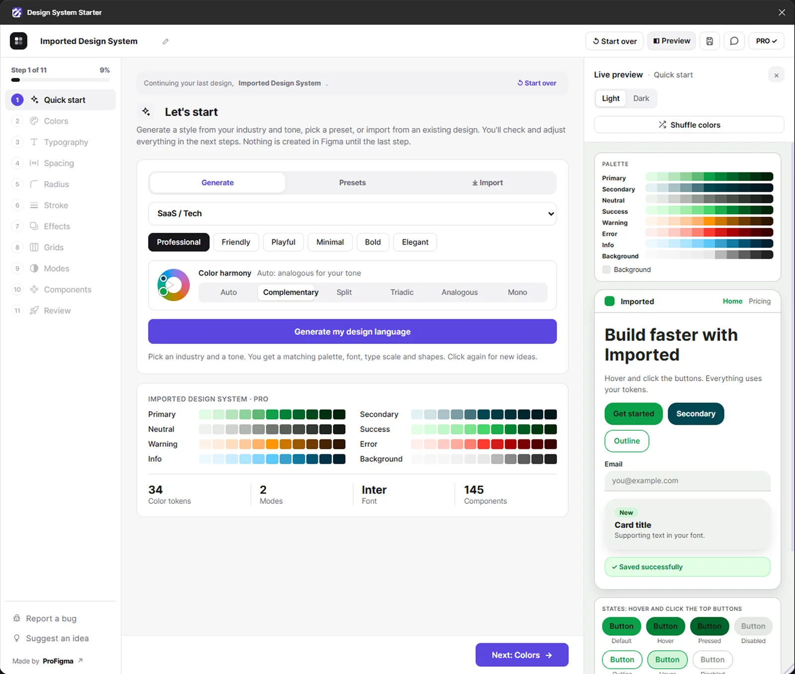Switch to Presets tab
Image resolution: width=795 pixels, height=674 pixels.
tap(352, 183)
